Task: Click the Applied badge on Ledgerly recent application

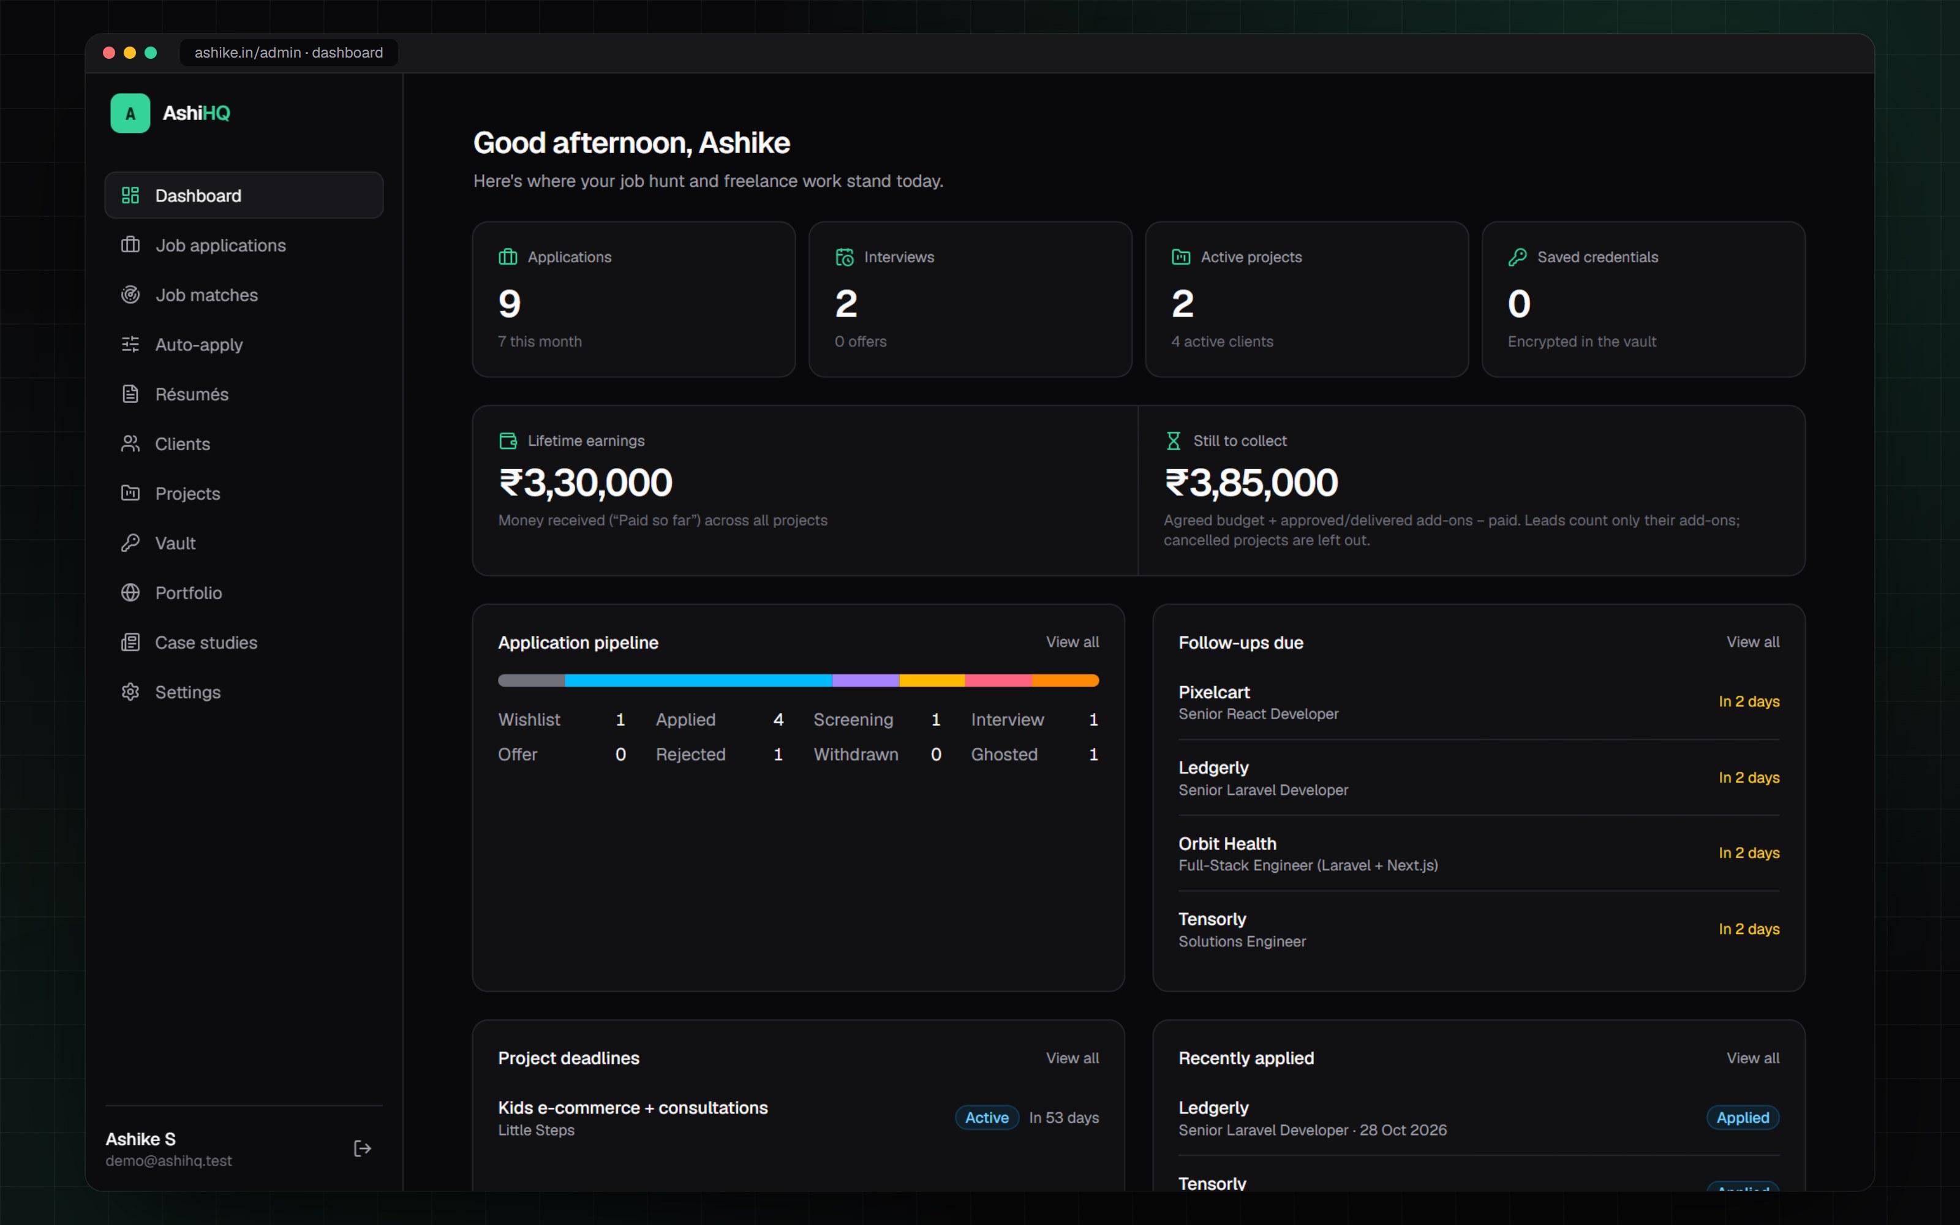Action: (1743, 1118)
